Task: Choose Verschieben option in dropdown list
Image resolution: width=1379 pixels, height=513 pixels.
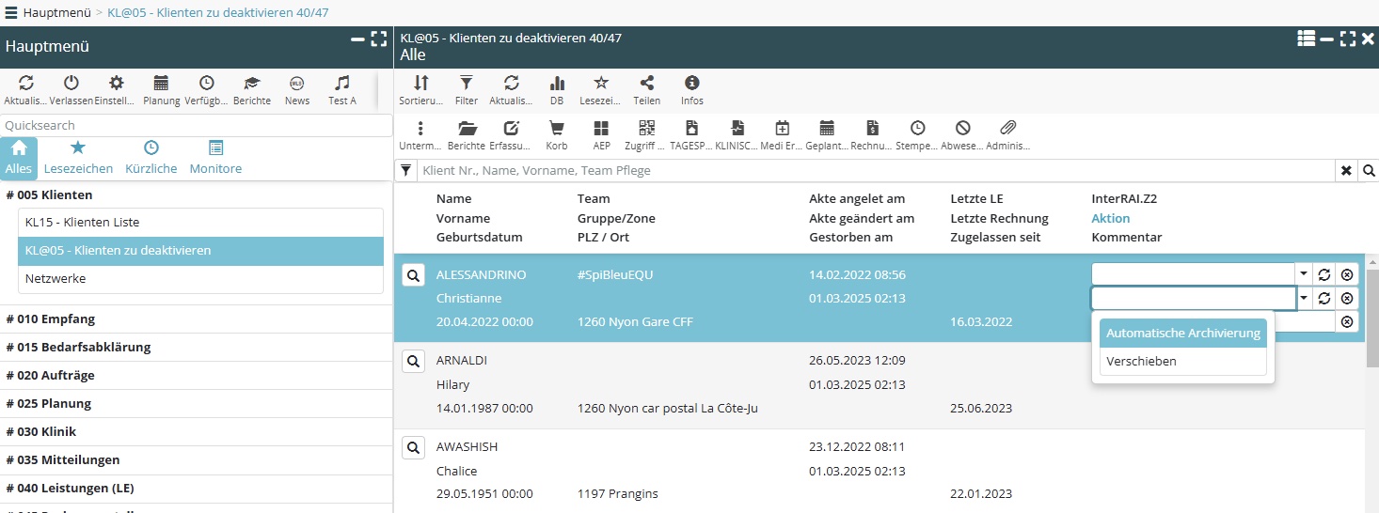Action: click(x=1141, y=362)
